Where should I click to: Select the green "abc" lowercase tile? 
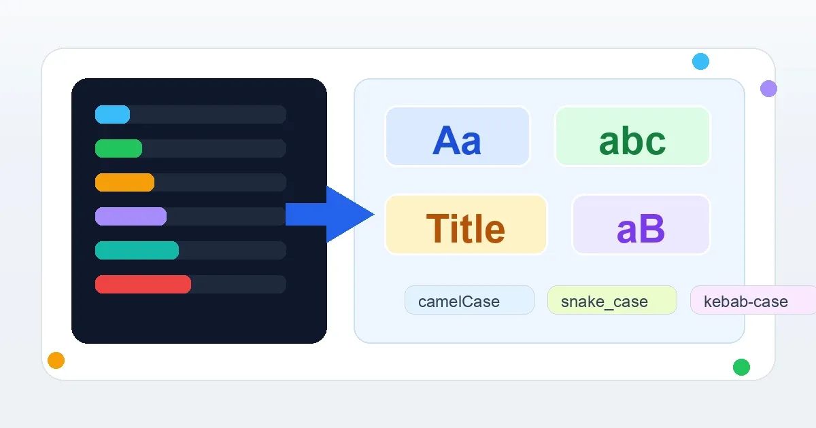(632, 136)
